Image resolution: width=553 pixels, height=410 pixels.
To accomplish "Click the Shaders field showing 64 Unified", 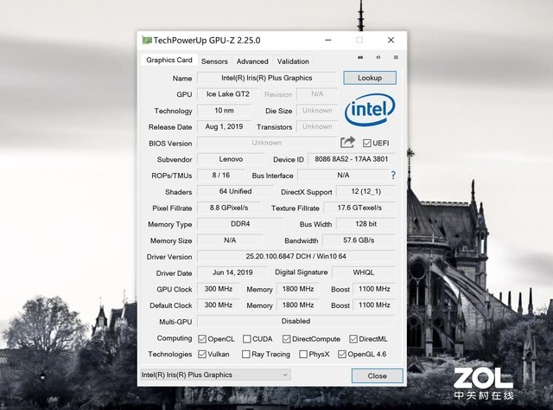I will click(235, 191).
